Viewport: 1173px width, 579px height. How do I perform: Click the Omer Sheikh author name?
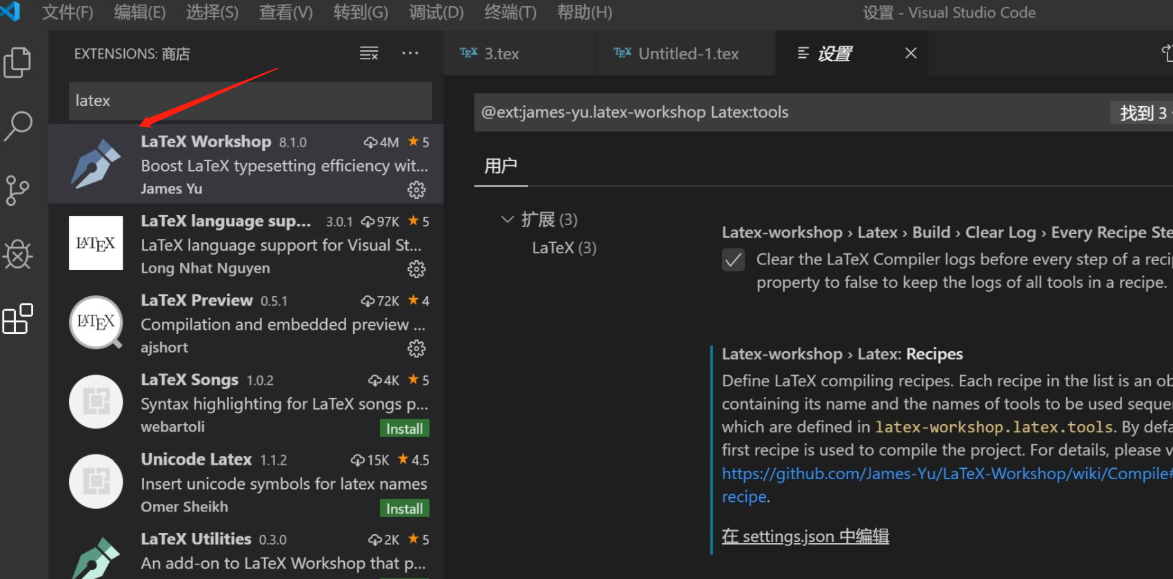pyautogui.click(x=184, y=507)
